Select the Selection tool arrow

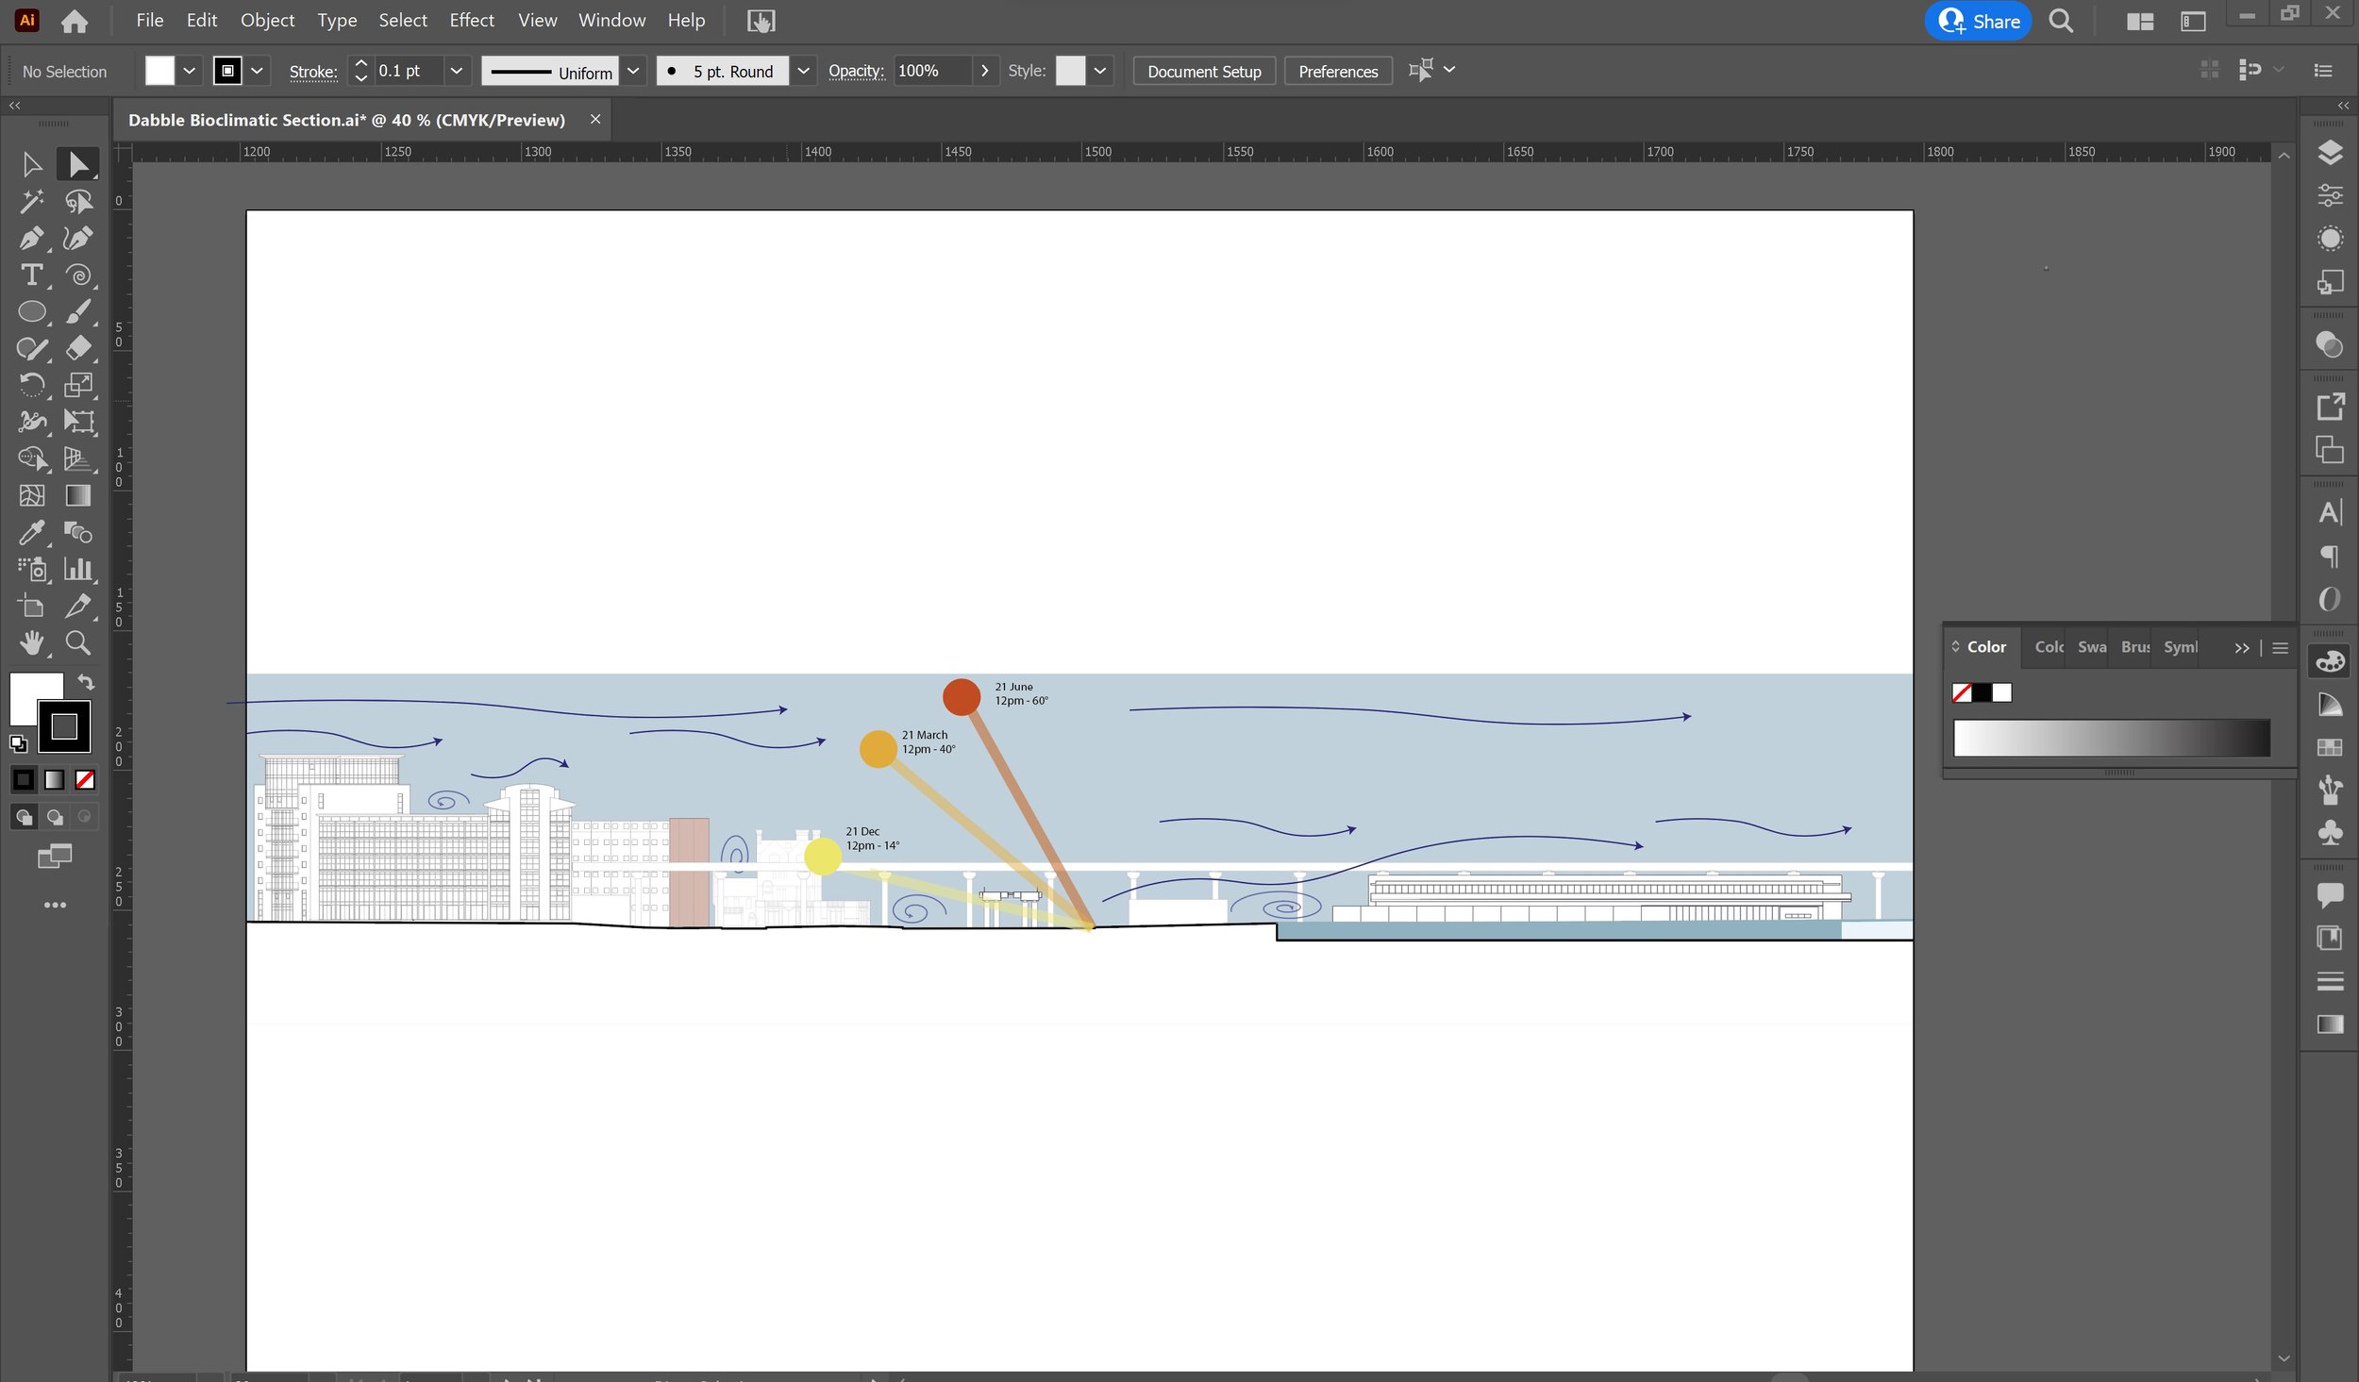point(31,164)
